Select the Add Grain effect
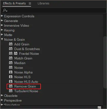The image size is (107, 109). (22, 44)
